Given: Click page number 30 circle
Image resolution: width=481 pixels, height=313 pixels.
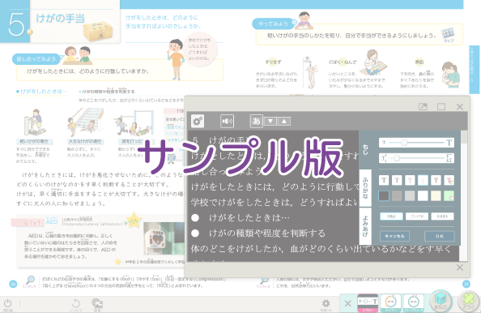Looking at the screenshot, I should point(13,284).
